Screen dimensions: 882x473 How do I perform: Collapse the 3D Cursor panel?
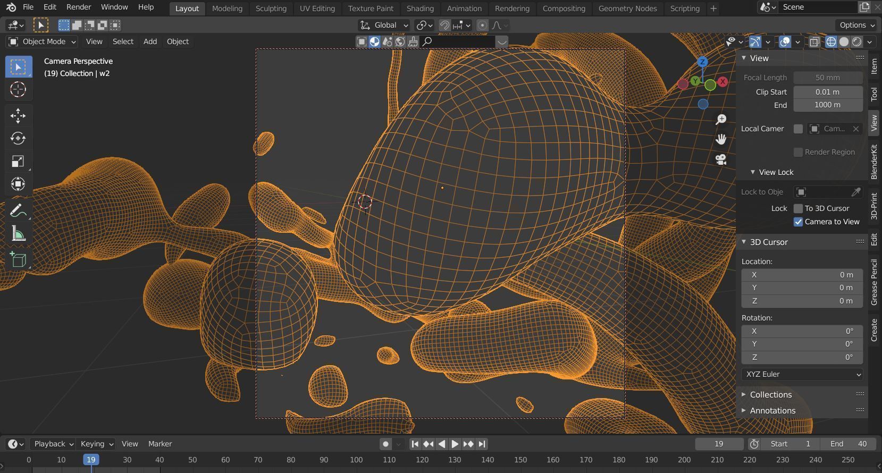(744, 242)
